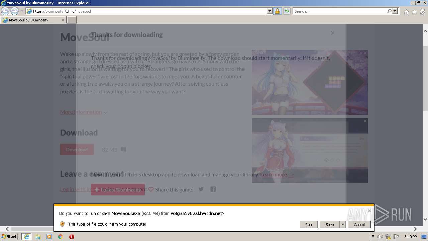Click the network tray icon
428x241 pixels.
388,237
